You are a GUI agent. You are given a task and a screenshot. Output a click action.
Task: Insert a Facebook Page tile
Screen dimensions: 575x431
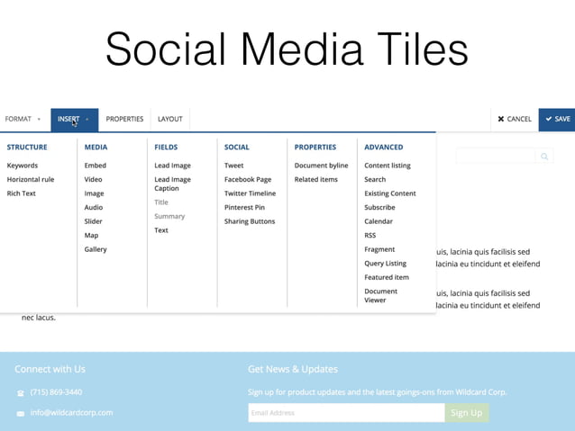click(248, 179)
